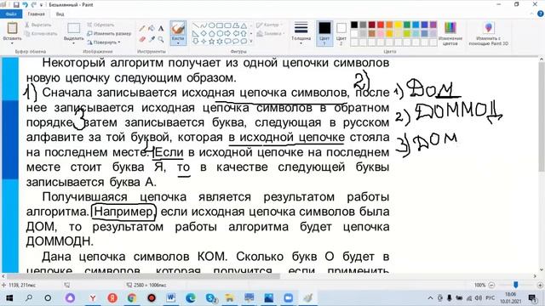Click the Redo arrow in title bar
545x306 pixels.
(34, 4)
